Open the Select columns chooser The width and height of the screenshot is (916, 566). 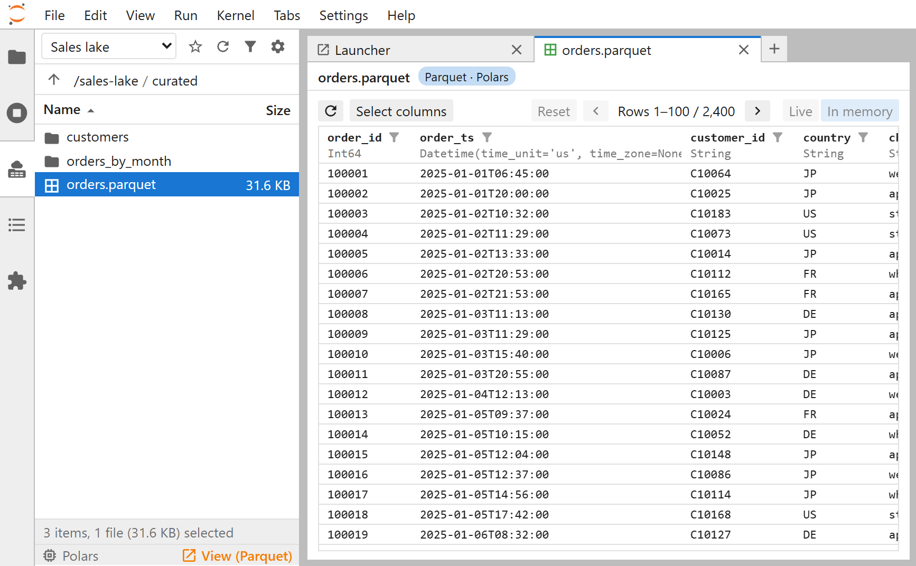point(401,111)
